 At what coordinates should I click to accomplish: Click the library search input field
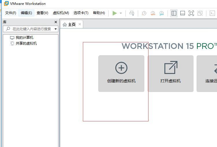(31, 29)
